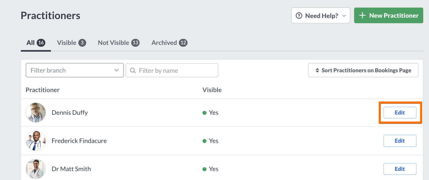Click the Filter by name search field
The image size is (429, 180).
point(172,70)
